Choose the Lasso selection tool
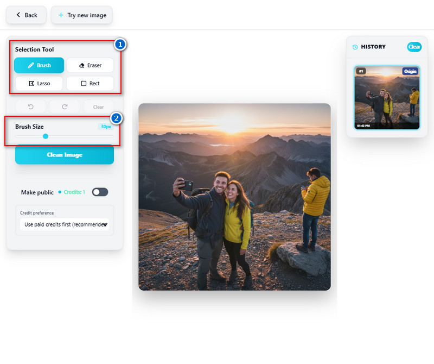 pyautogui.click(x=39, y=84)
